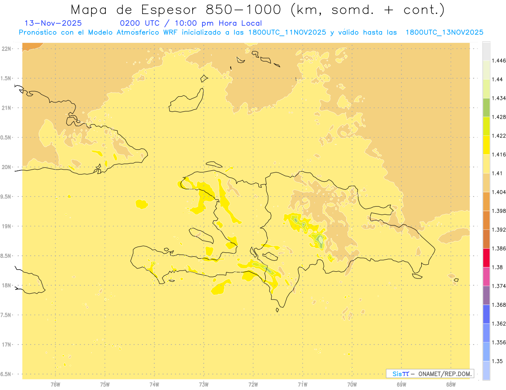Click the 69W longitude label
506x390 pixels.
(401, 384)
